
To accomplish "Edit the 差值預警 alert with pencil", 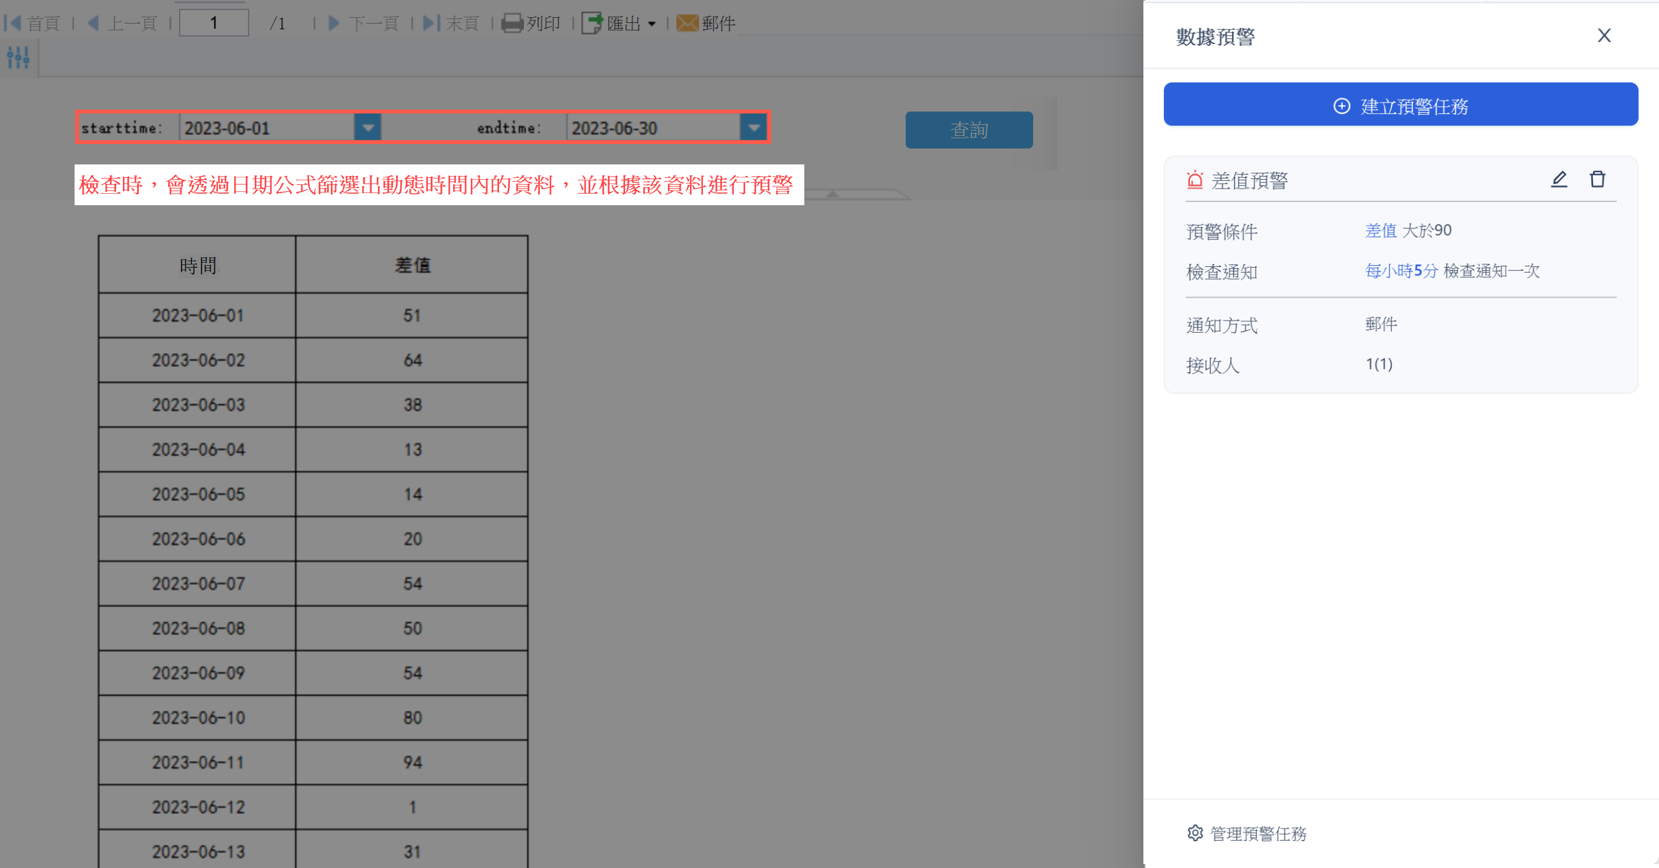I will point(1558,179).
